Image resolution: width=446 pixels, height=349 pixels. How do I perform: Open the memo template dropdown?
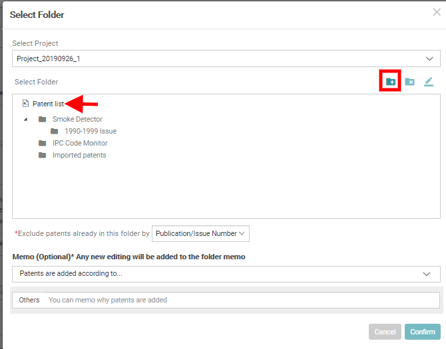(x=226, y=274)
